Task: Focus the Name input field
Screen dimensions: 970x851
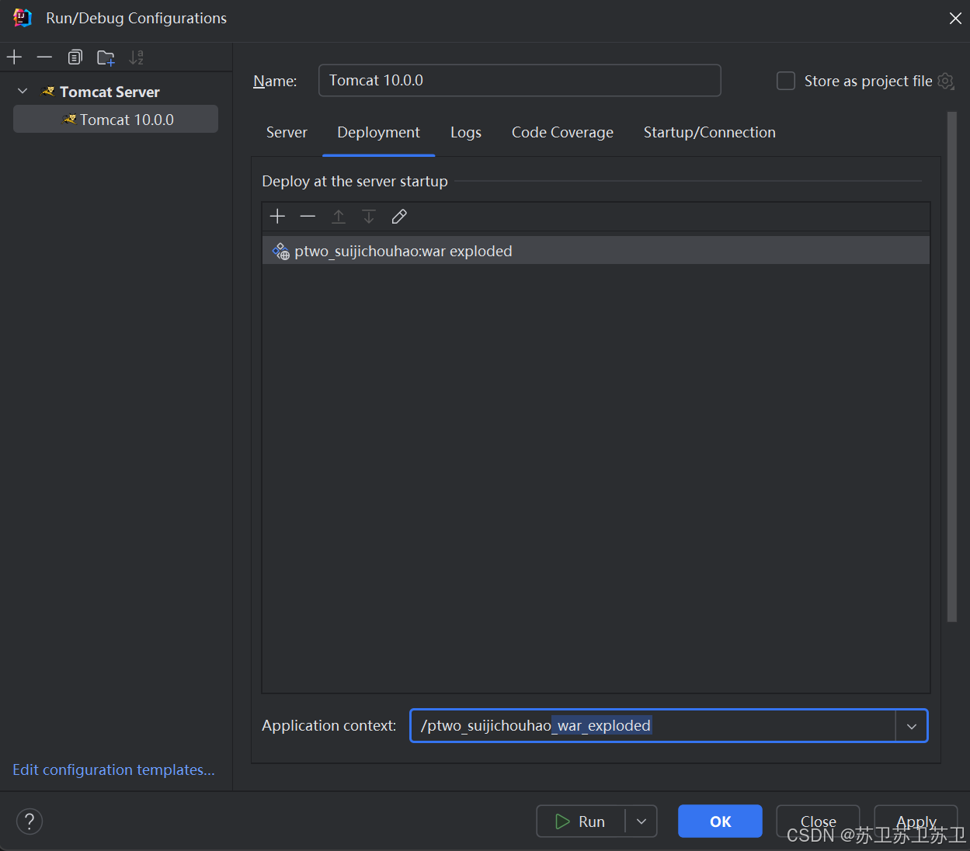Action: 520,81
